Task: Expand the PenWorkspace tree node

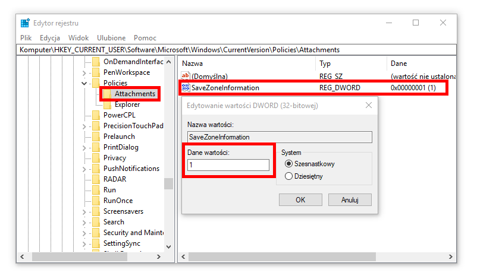Action: coord(84,73)
